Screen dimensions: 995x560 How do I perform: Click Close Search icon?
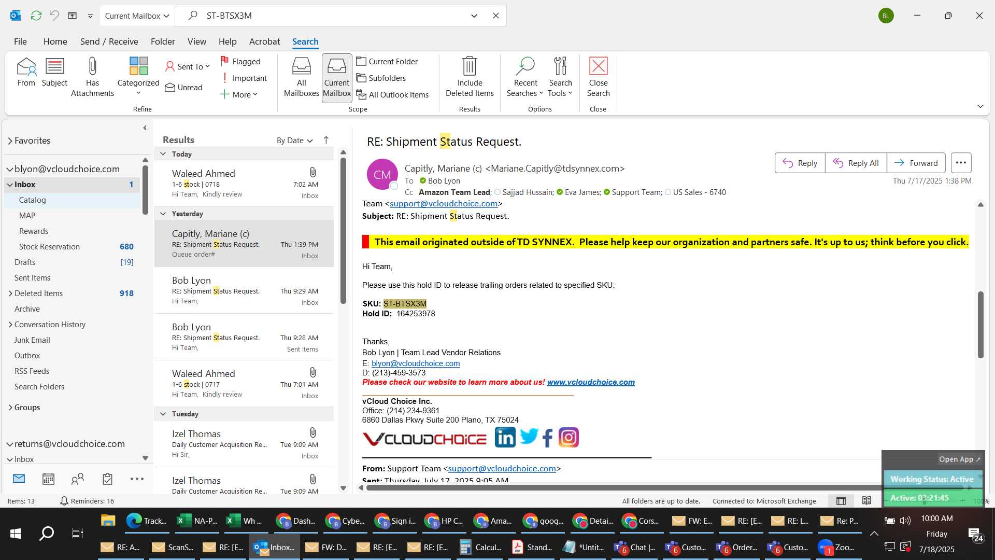point(598,77)
